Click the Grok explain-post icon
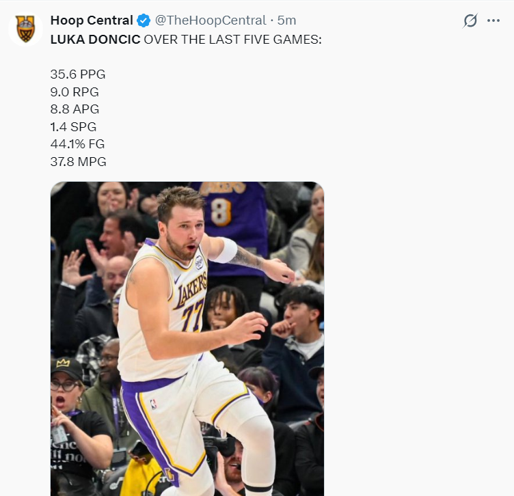 [470, 20]
